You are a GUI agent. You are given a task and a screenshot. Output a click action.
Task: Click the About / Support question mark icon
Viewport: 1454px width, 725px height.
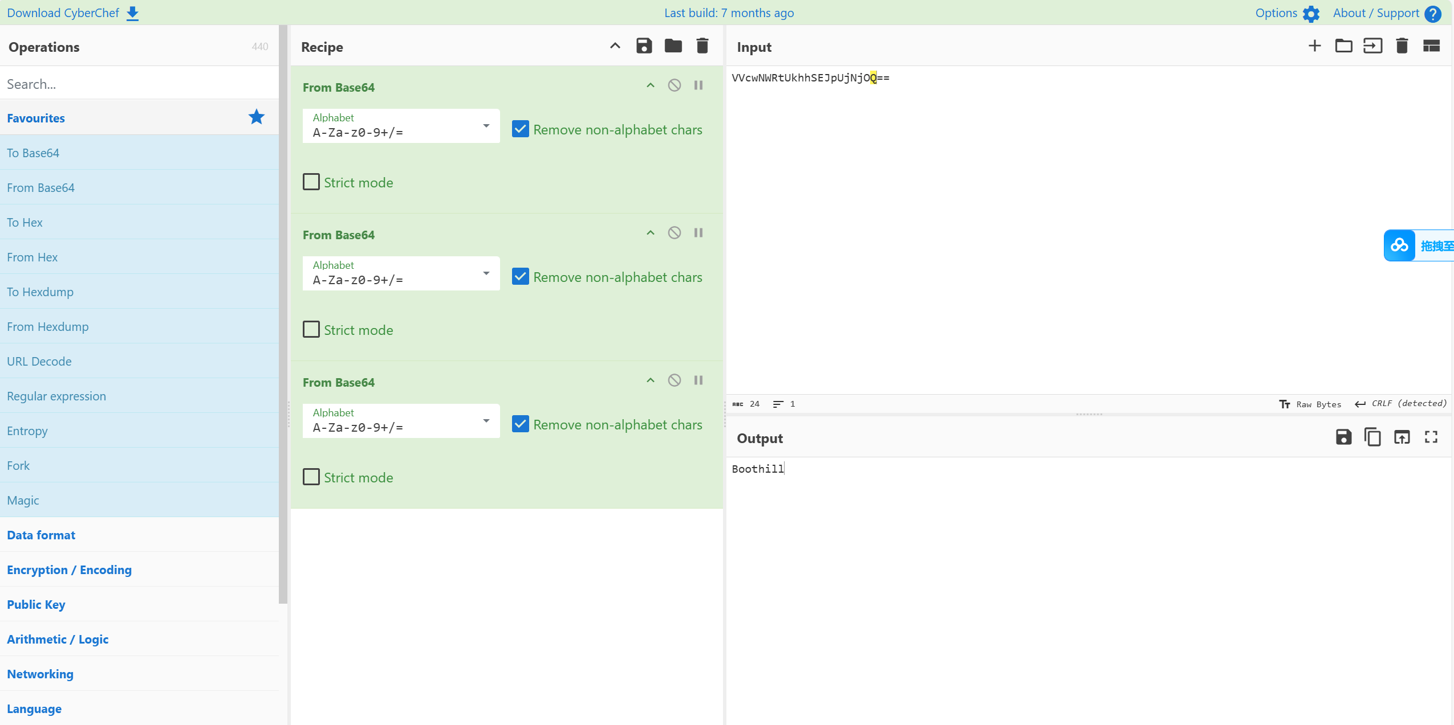(1432, 14)
